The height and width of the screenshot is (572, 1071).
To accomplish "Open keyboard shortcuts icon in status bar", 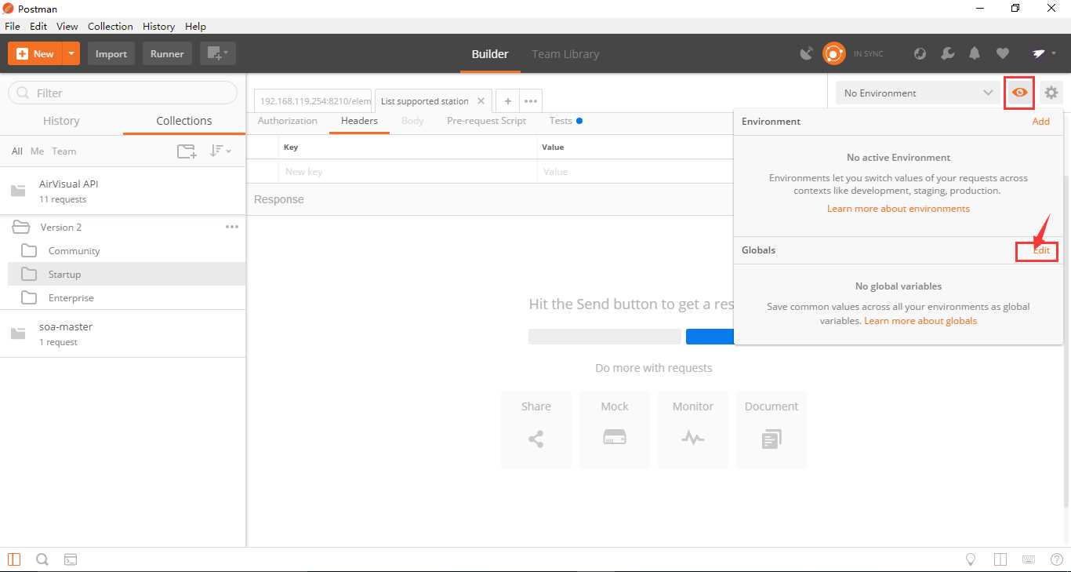I will pos(1029,559).
